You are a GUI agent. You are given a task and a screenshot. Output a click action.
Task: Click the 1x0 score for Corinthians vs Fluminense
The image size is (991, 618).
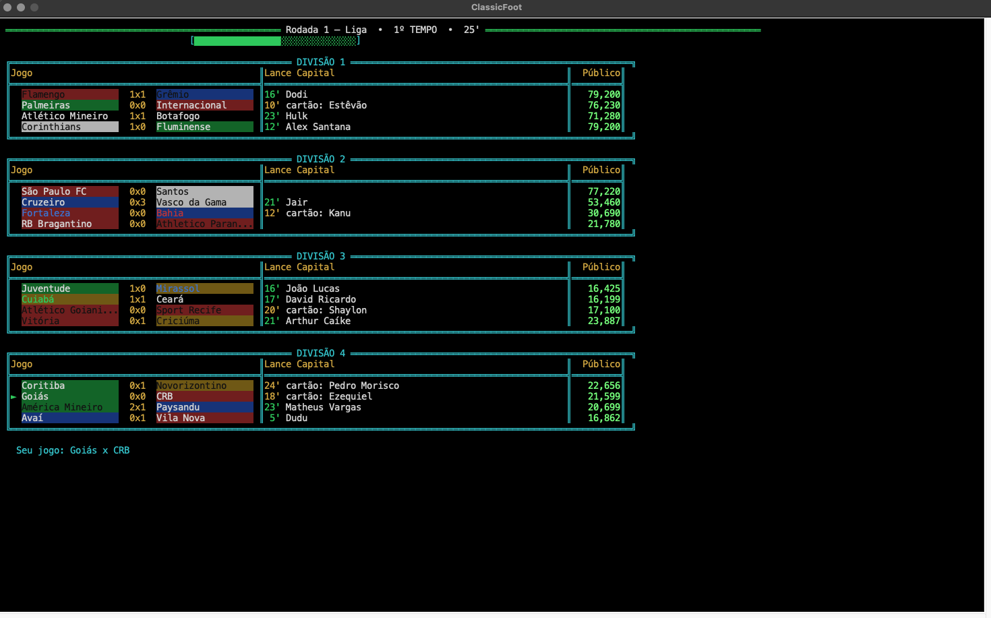138,127
